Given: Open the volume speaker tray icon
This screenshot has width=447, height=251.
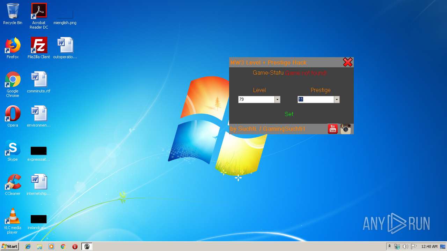Looking at the screenshot, I should 405,246.
